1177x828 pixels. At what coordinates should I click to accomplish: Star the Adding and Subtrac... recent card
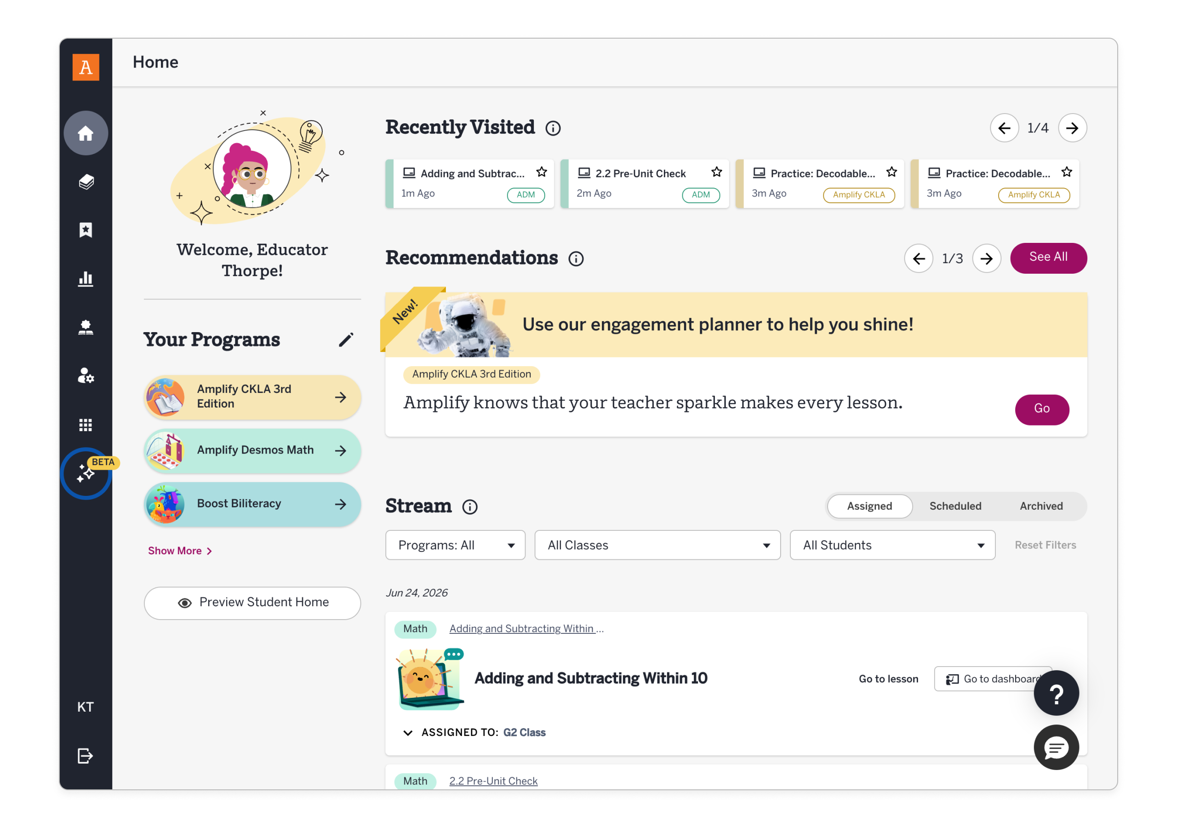pos(541,172)
